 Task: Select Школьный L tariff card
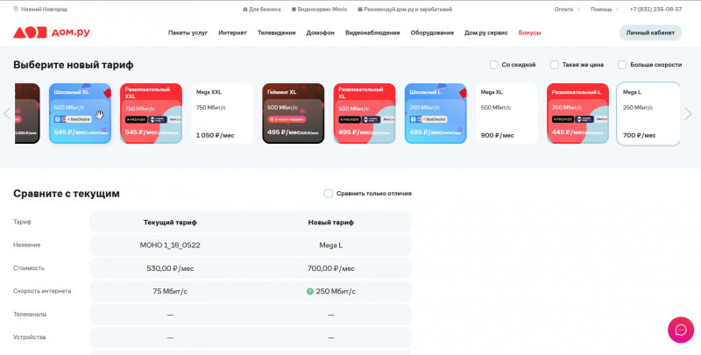click(435, 114)
